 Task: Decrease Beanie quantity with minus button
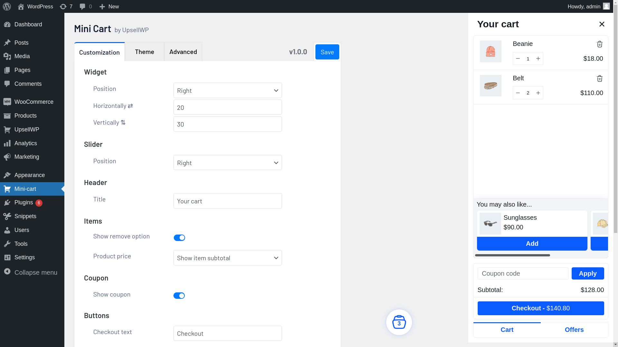pyautogui.click(x=518, y=58)
